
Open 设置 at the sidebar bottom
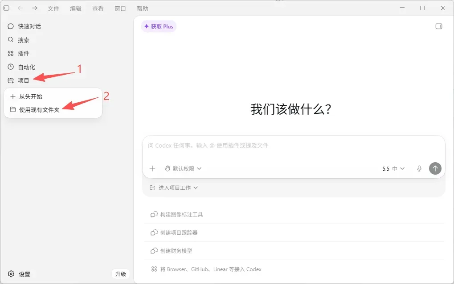[19, 274]
